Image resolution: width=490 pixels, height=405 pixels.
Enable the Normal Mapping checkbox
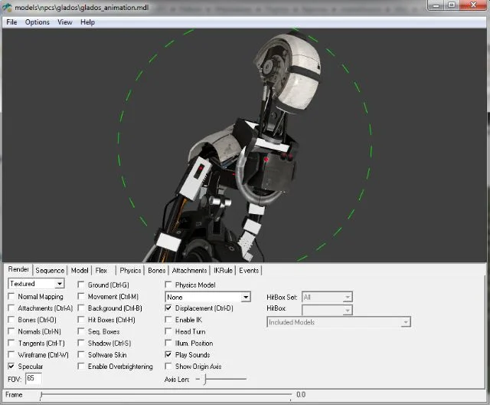(11, 296)
